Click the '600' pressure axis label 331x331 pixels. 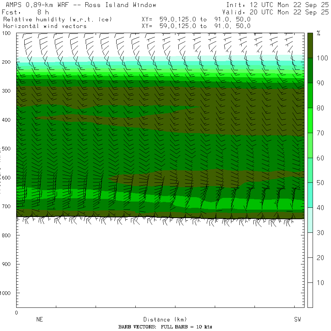coord(6,178)
